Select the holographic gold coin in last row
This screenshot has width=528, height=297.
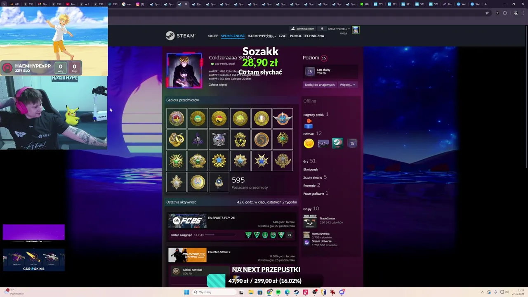(x=198, y=182)
